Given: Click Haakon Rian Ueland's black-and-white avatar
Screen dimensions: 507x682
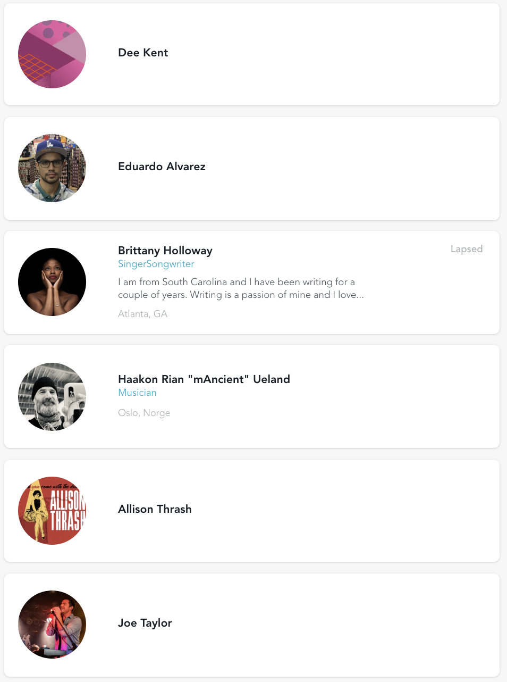Looking at the screenshot, I should [x=52, y=397].
